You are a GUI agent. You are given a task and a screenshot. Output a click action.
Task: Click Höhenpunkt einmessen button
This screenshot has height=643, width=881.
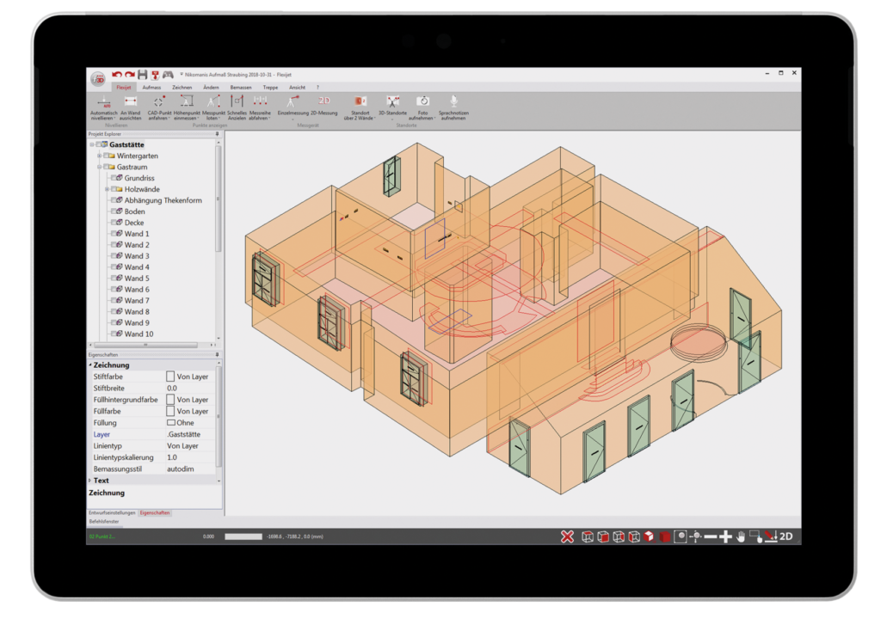click(187, 107)
